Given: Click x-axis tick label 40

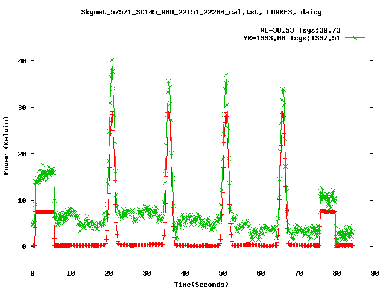Looking at the screenshot, I should pyautogui.click(x=185, y=273).
